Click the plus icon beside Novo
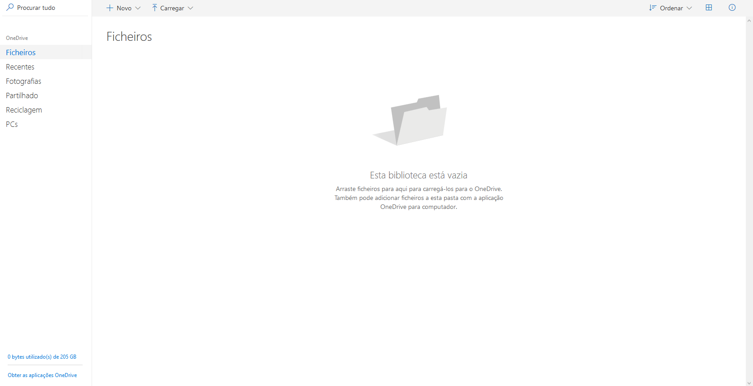Screen dimensions: 753x386 coord(110,8)
